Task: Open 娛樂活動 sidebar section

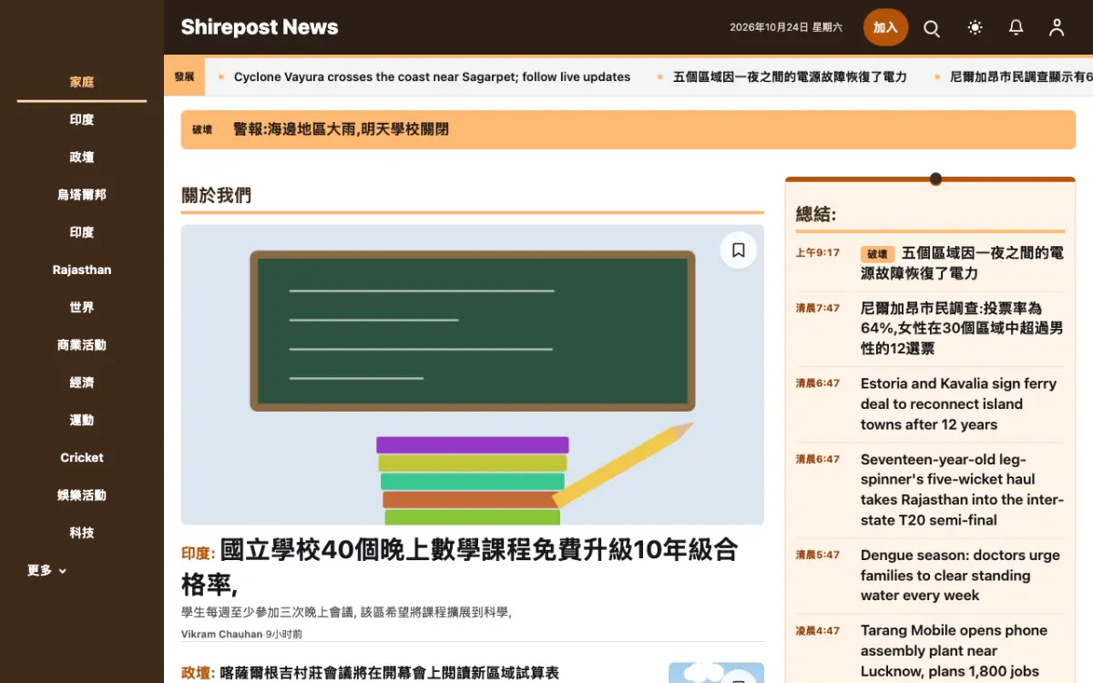Action: 82,495
